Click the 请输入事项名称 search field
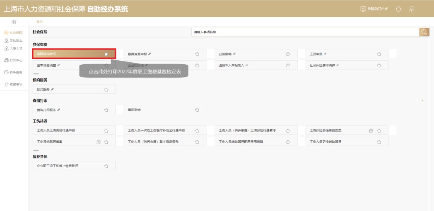This screenshot has height=211, width=434. (305, 32)
